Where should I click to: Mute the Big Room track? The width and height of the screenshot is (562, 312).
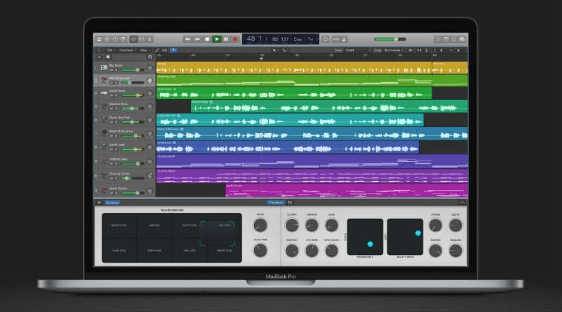click(112, 70)
